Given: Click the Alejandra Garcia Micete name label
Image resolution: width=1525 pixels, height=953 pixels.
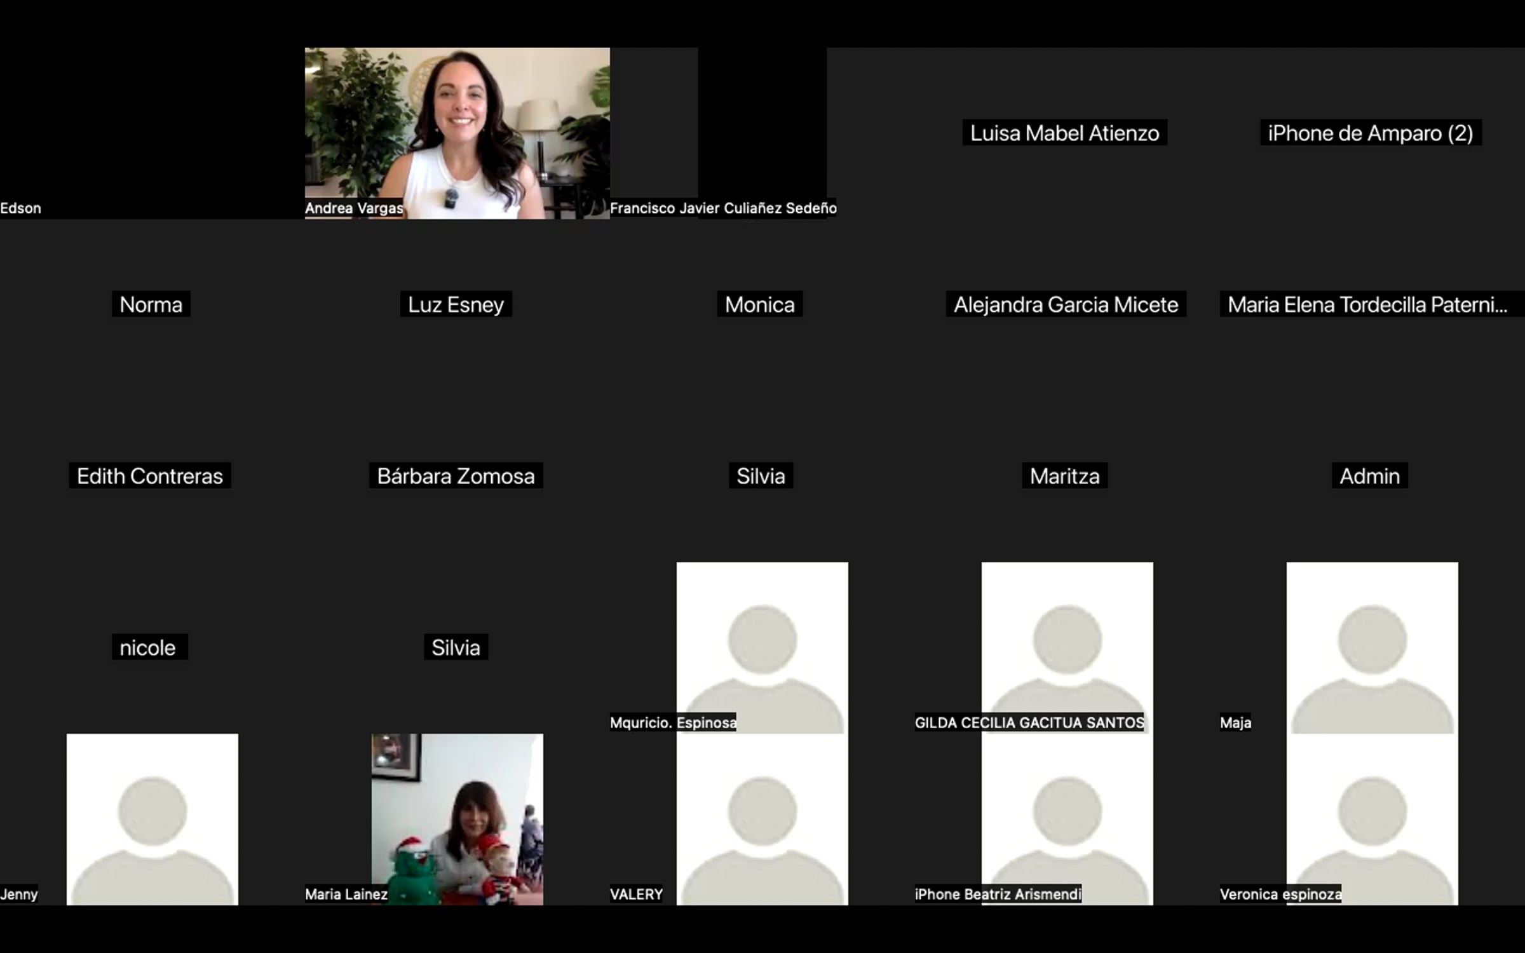Looking at the screenshot, I should point(1066,304).
